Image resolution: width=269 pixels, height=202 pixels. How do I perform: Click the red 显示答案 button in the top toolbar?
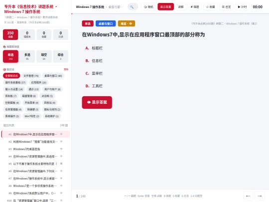[165, 7]
